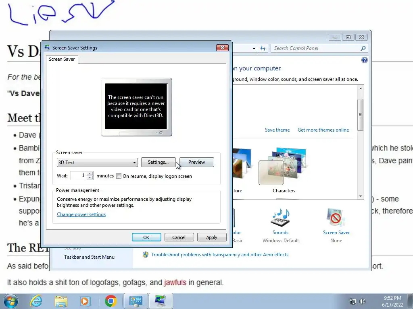The height and width of the screenshot is (309, 413).
Task: Click the Windows Default sounds label
Action: point(281,241)
